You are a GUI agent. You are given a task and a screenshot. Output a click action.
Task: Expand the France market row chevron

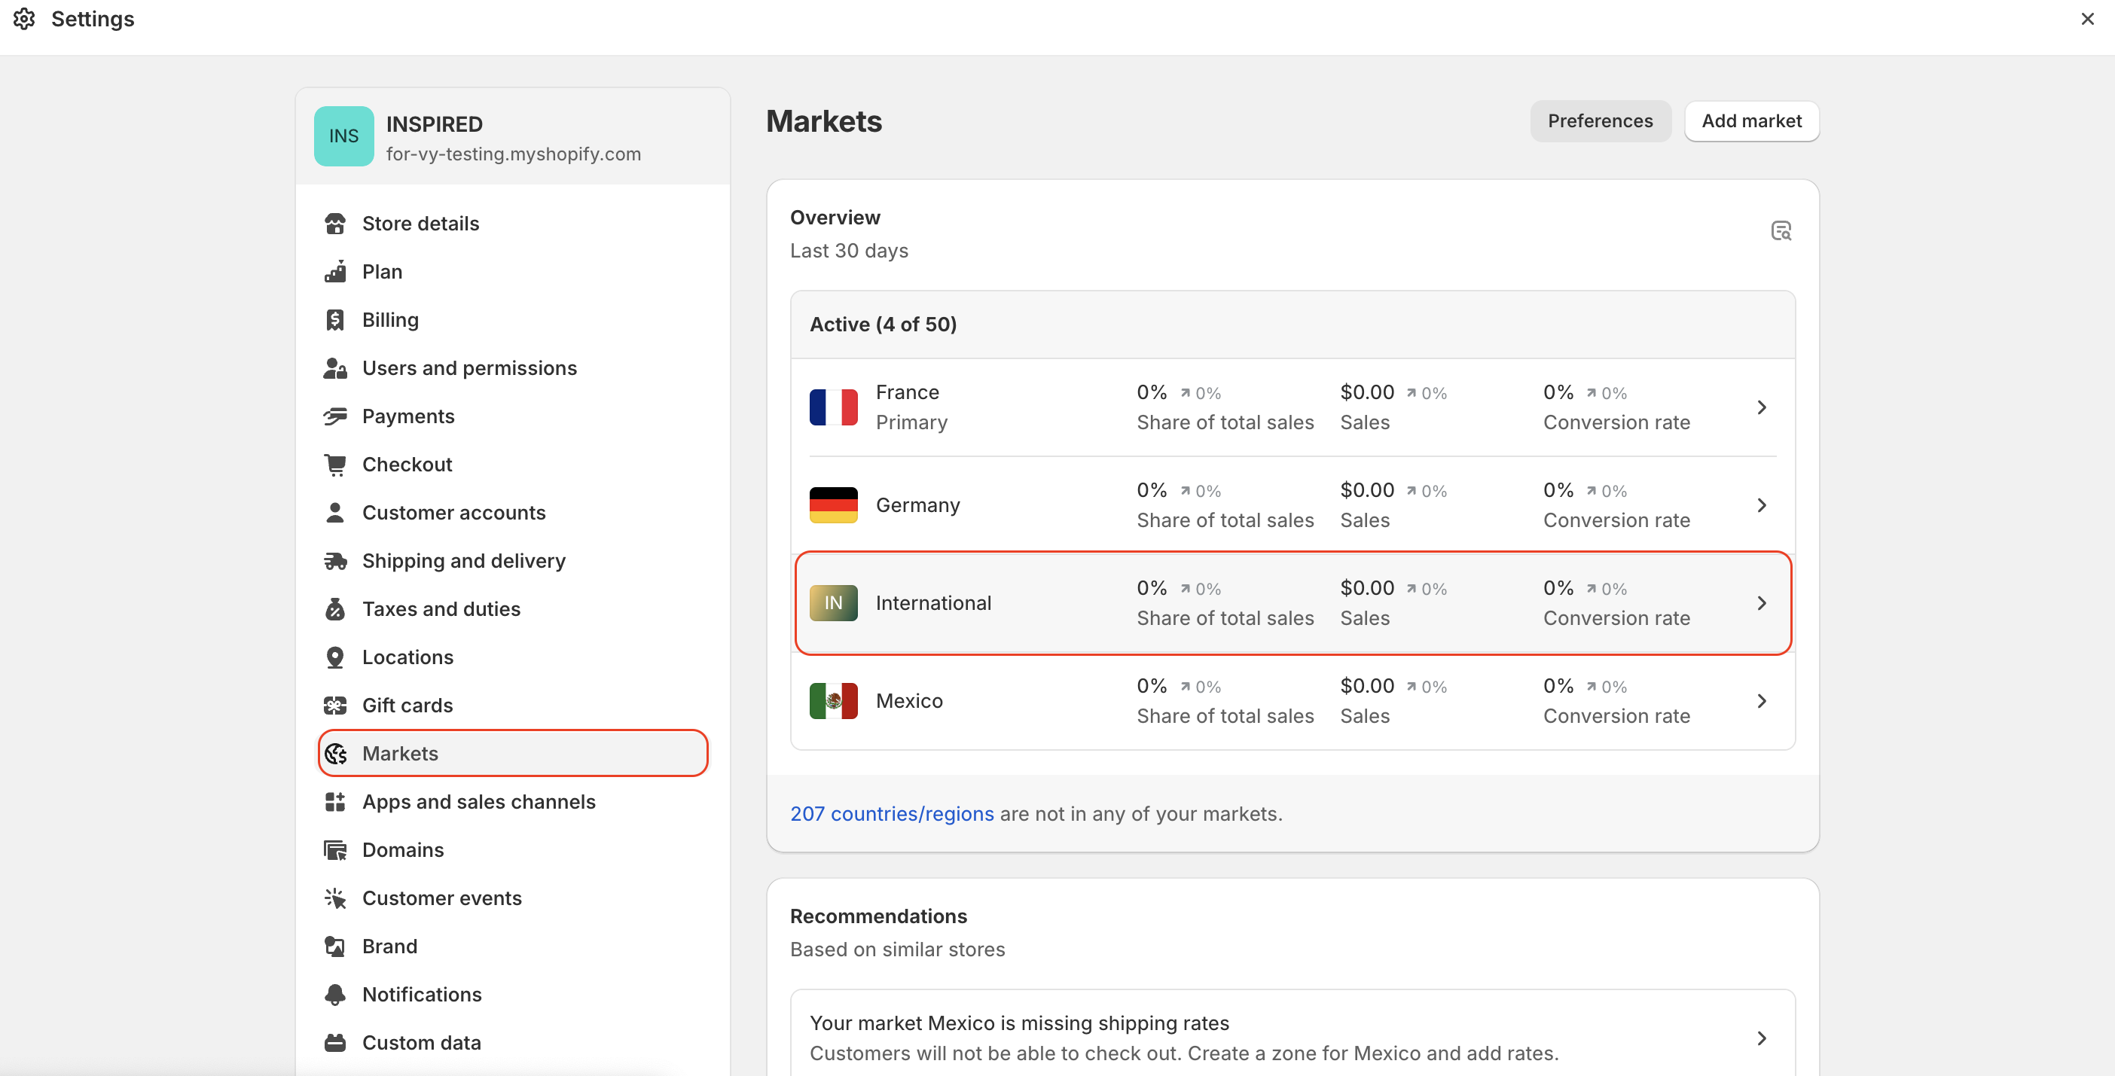click(1761, 407)
